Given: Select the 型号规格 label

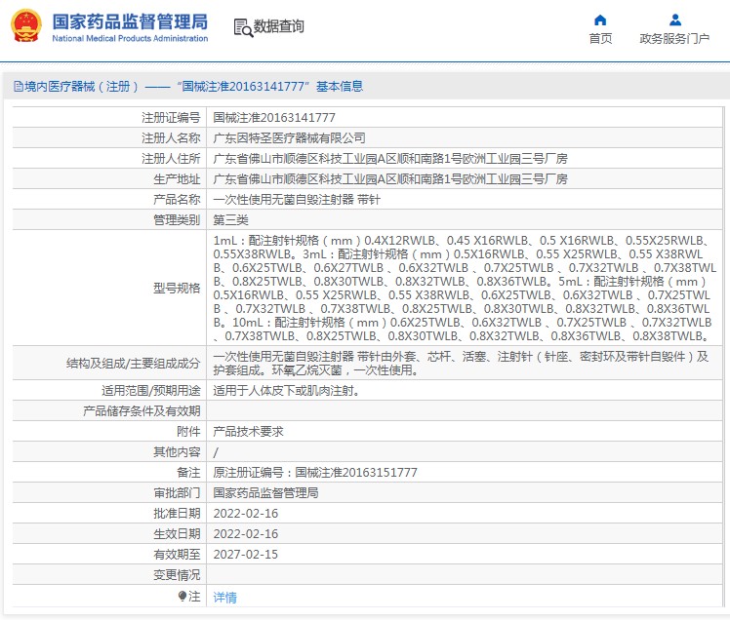Looking at the screenshot, I should tap(177, 289).
